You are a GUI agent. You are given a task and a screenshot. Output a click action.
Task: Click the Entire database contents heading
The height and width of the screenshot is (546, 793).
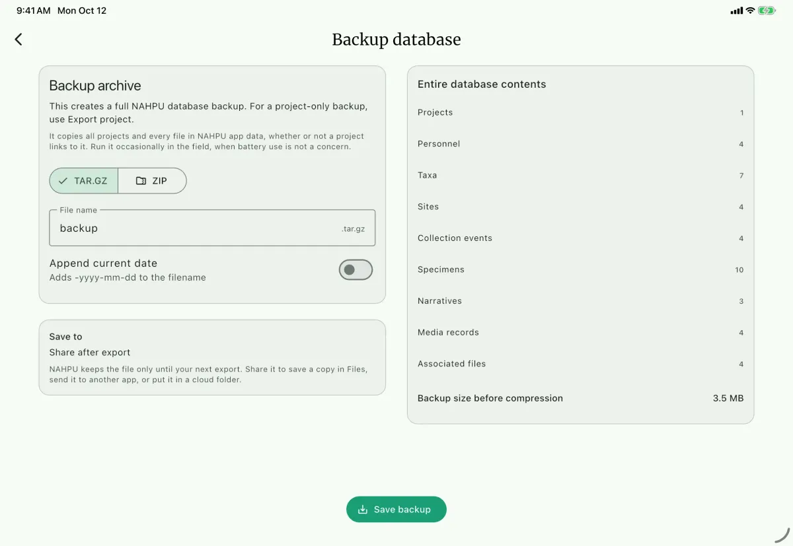(482, 85)
